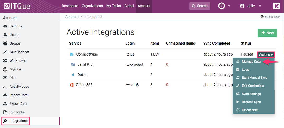Click the Jamf Pro service icon
The width and height of the screenshot is (284, 128).
click(x=73, y=65)
